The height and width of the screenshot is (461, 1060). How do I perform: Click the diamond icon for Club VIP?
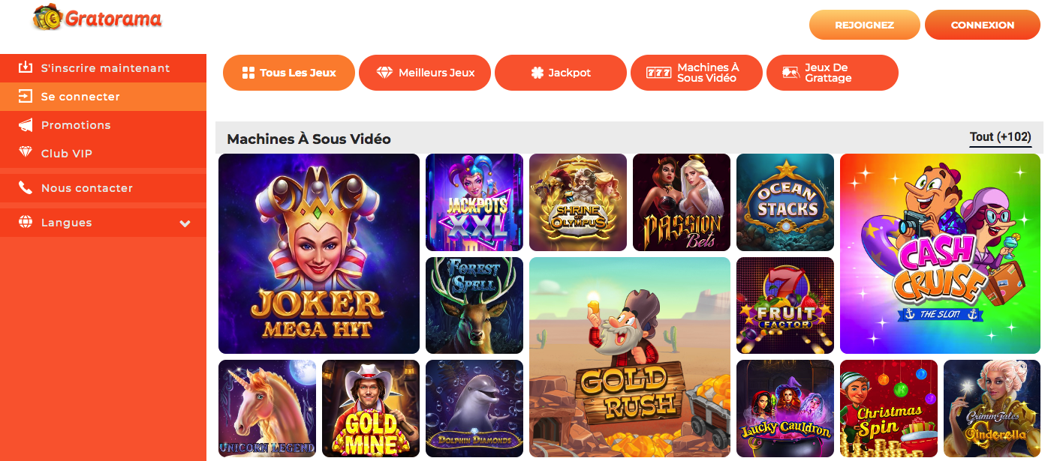click(x=26, y=152)
